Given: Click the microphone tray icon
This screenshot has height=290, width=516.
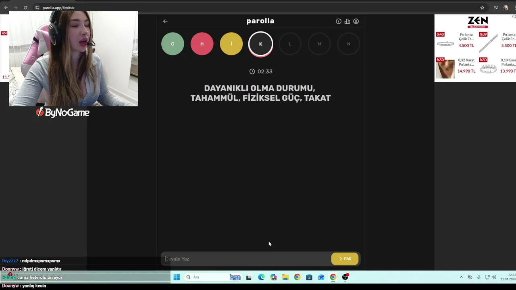Looking at the screenshot, I should (479, 277).
